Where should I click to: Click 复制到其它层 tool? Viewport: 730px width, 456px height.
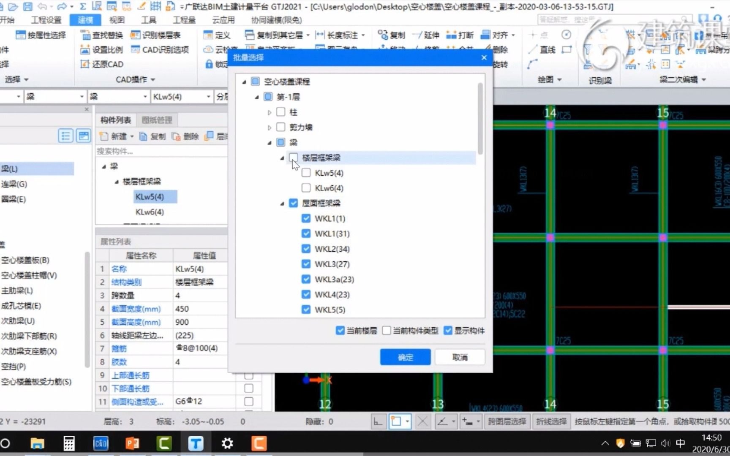[x=278, y=35]
